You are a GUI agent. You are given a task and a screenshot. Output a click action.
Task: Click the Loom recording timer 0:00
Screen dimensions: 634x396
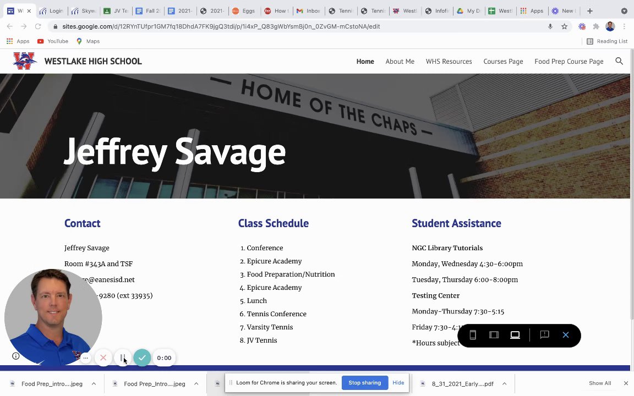164,358
